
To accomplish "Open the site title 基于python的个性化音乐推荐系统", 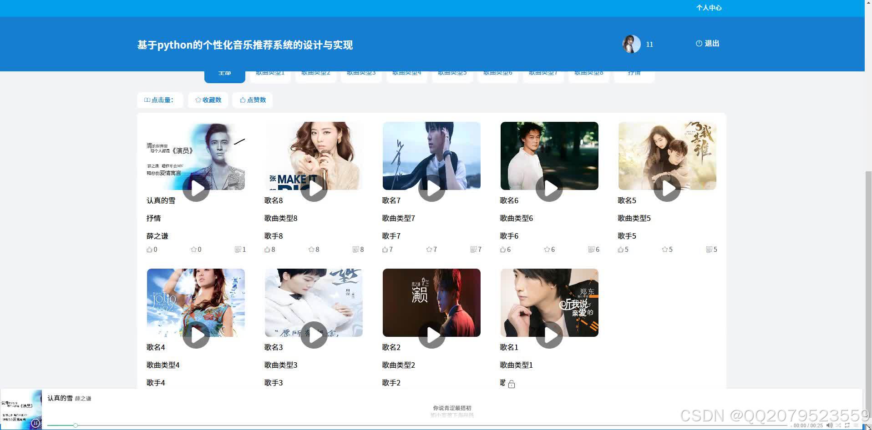I will click(245, 45).
